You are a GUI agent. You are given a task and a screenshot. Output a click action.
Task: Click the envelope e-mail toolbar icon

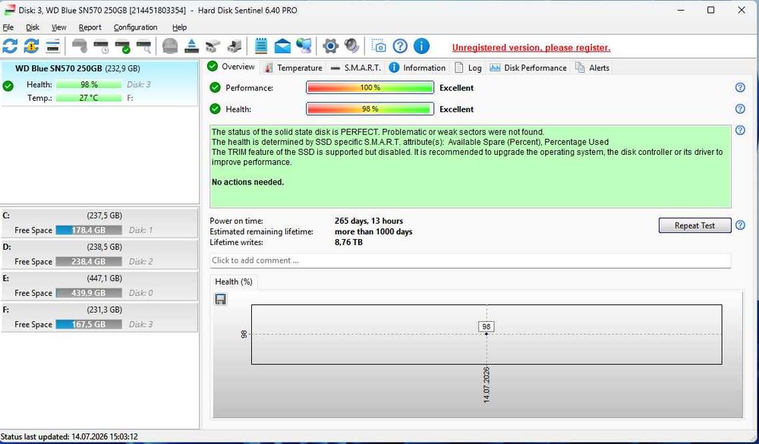pyautogui.click(x=282, y=46)
